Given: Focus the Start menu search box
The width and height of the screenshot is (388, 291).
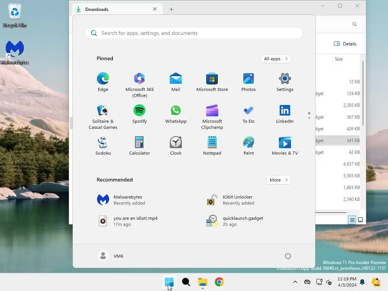Looking at the screenshot, I should click(194, 33).
